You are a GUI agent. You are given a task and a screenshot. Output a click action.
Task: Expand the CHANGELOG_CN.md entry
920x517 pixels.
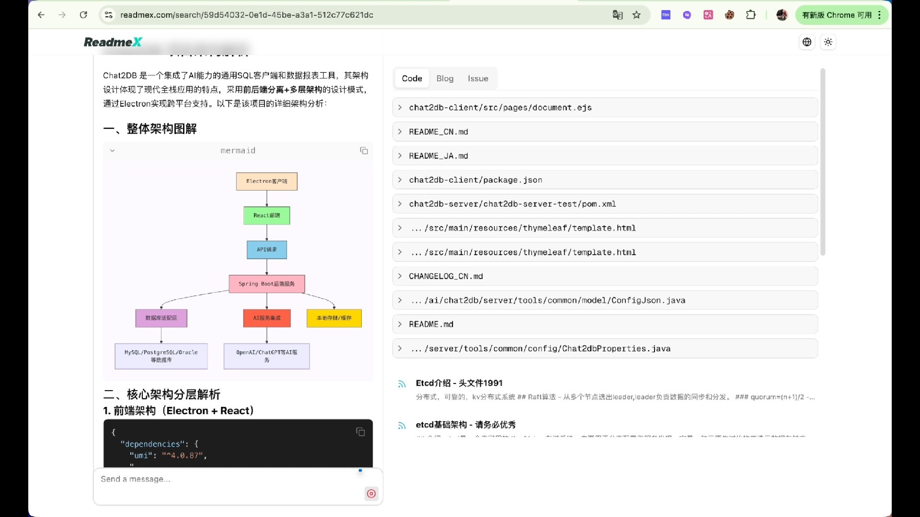446,276
